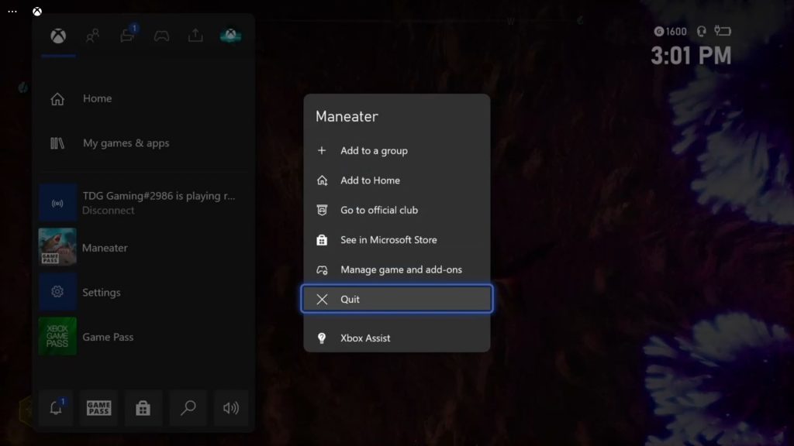Open Search with the magnifier icon

tap(188, 407)
